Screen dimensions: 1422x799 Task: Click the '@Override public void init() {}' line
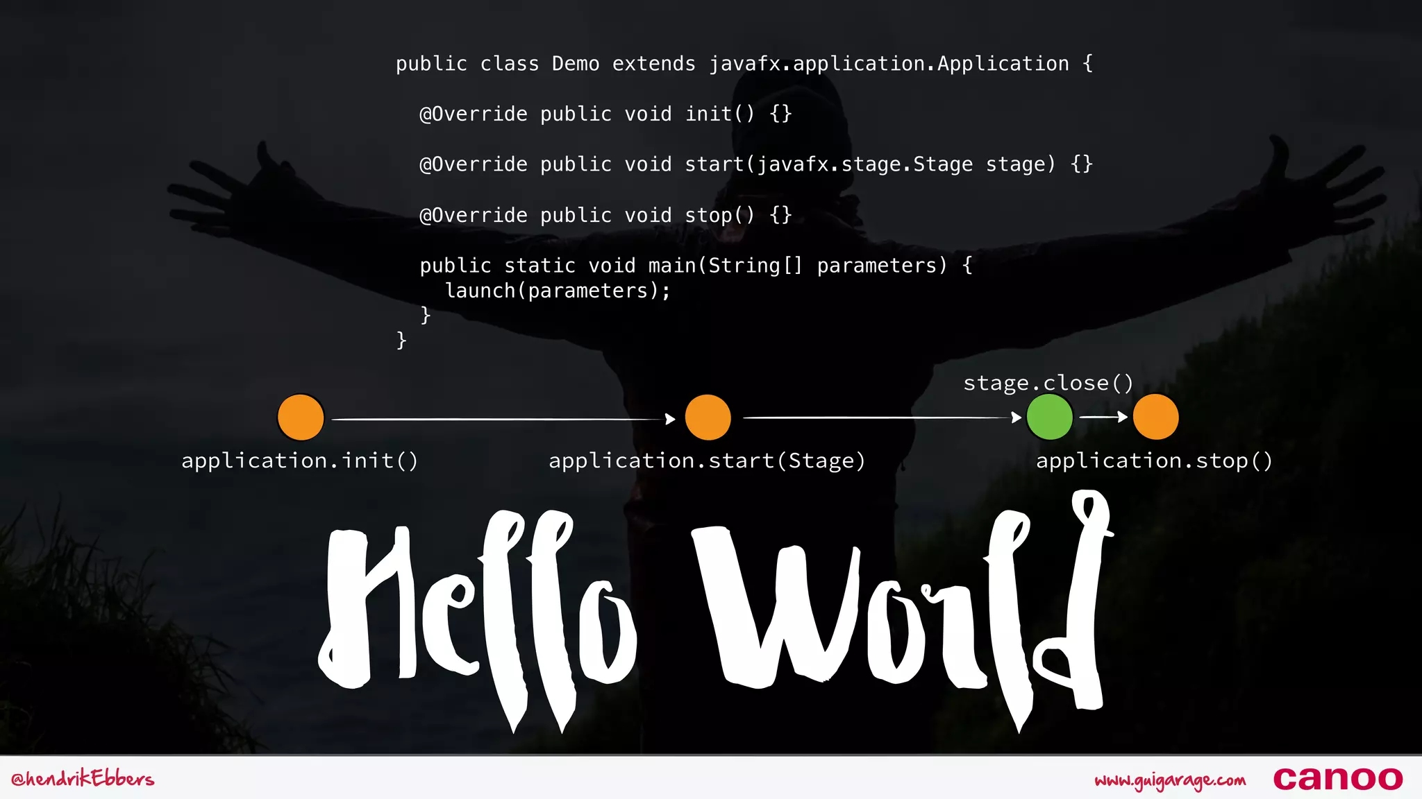tap(606, 114)
